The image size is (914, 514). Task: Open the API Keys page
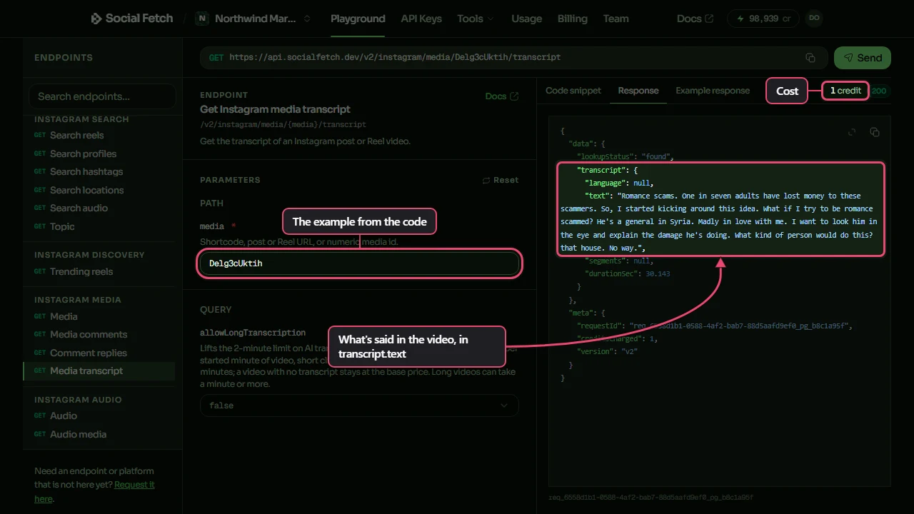tap(421, 19)
